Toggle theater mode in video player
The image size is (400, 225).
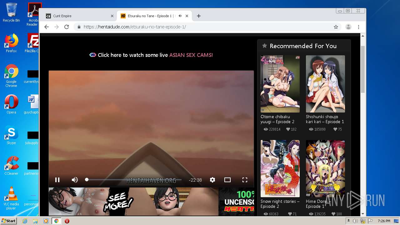[227, 180]
